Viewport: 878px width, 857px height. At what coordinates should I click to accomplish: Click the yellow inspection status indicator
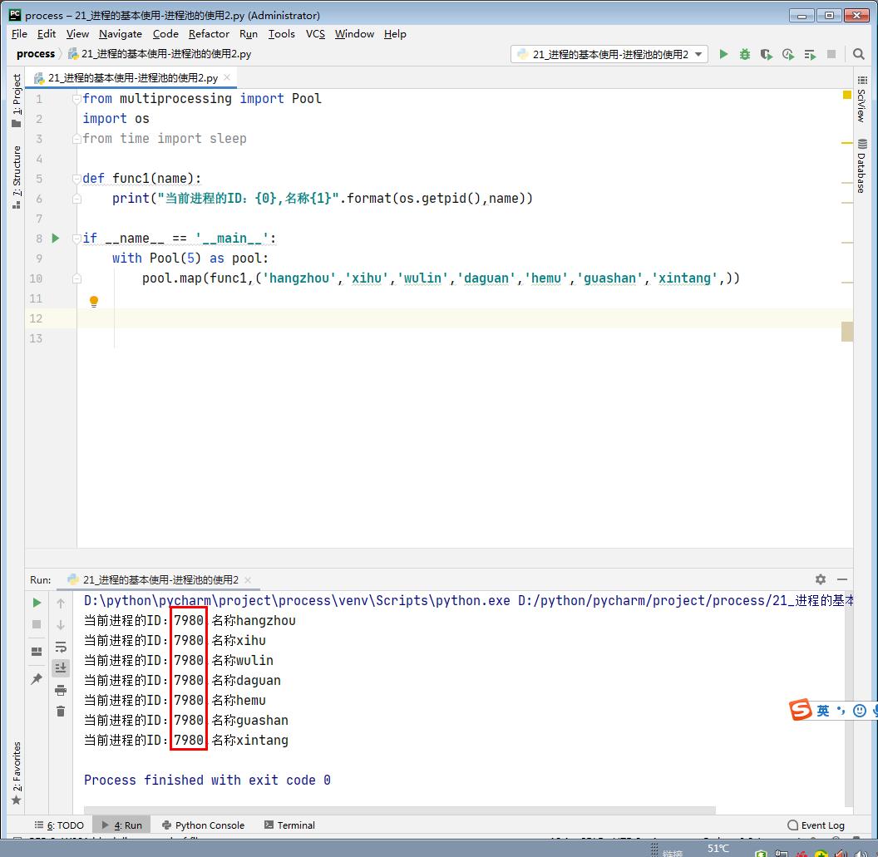847,95
